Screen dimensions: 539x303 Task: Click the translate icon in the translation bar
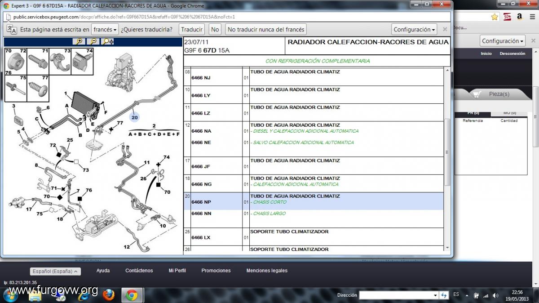pos(12,30)
